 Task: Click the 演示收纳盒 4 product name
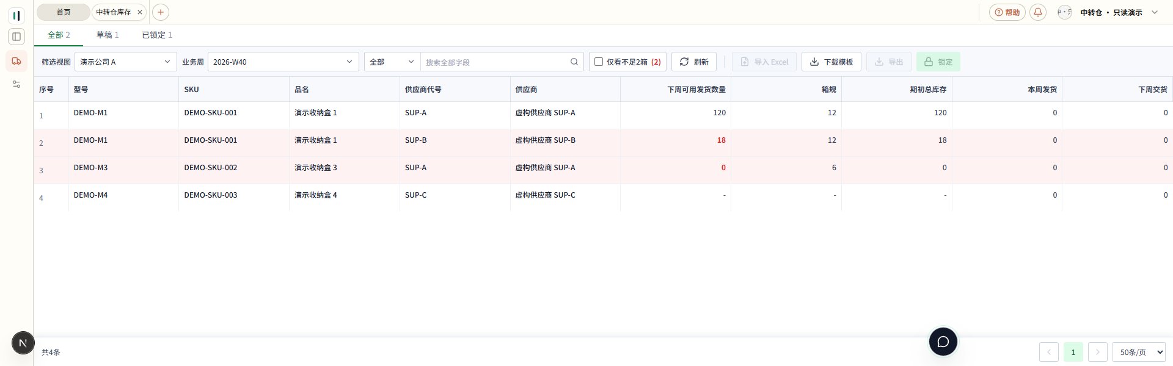point(316,195)
